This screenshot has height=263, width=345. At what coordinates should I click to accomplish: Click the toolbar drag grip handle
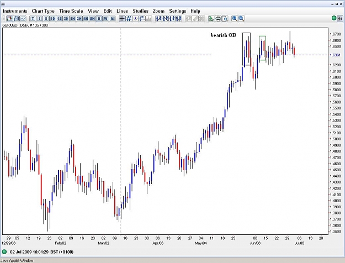point(3,19)
